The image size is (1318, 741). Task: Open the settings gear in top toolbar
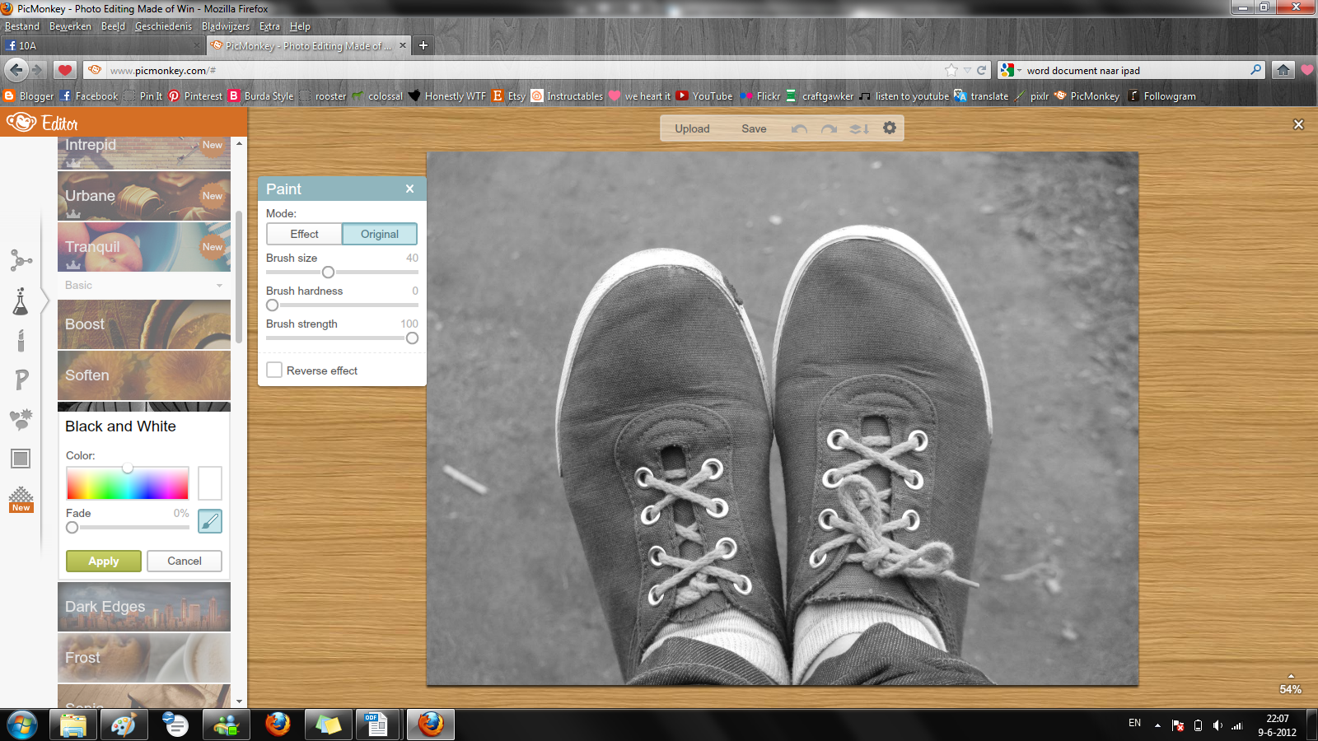click(x=890, y=128)
